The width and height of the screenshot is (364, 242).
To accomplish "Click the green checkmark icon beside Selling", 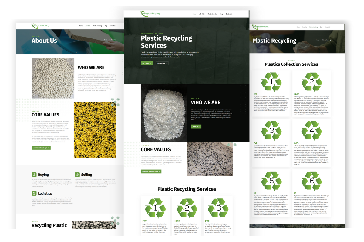I will [x=77, y=175].
